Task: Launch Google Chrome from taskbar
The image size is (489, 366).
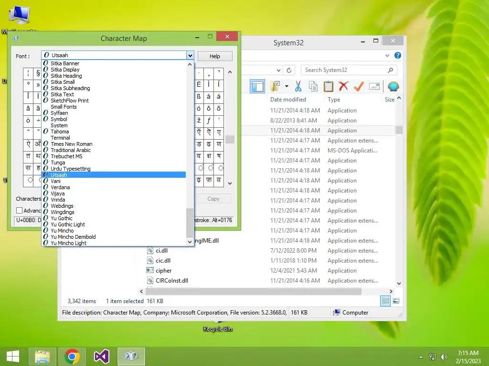Action: (72, 356)
